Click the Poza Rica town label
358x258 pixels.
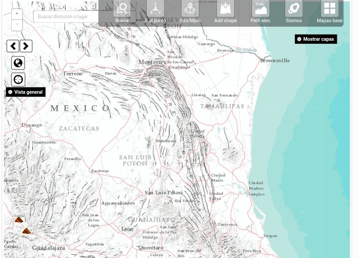click(x=252, y=251)
